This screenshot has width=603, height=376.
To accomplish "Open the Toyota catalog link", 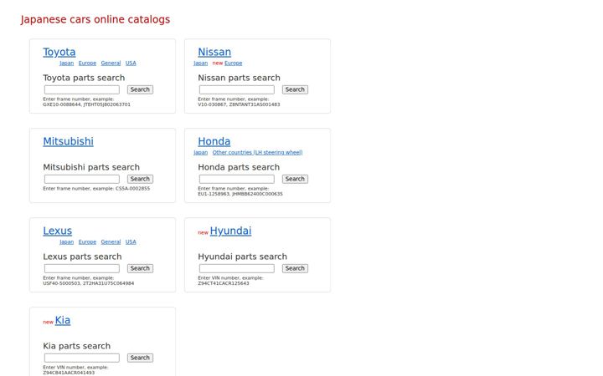I will tap(59, 52).
